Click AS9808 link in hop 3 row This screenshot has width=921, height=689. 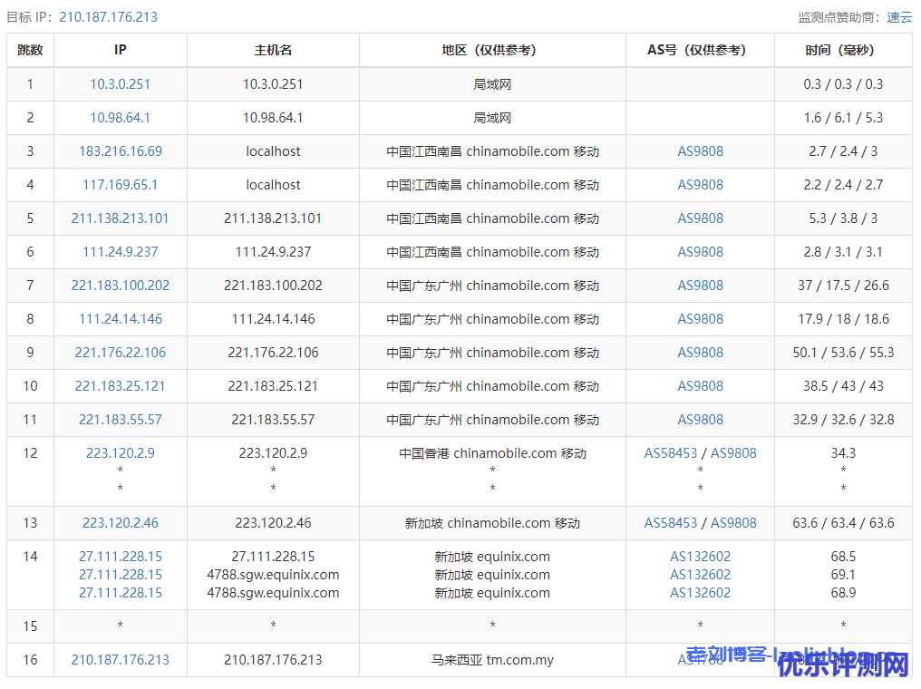[700, 151]
